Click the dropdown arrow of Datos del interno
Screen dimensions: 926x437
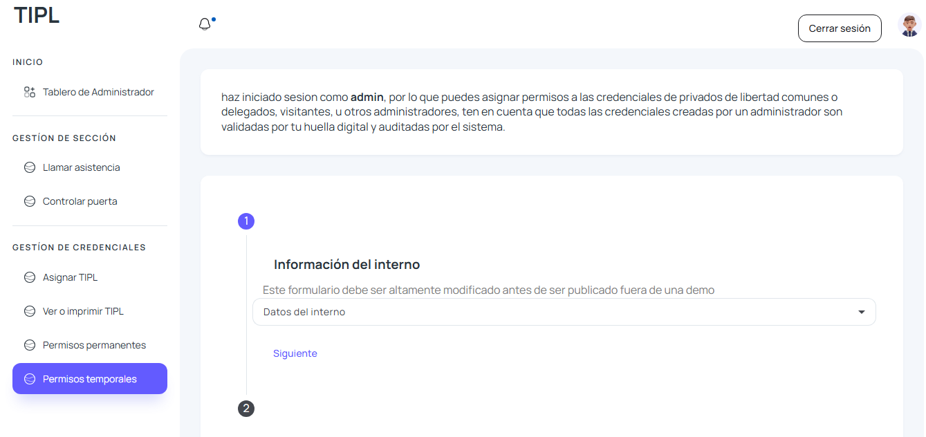point(862,312)
